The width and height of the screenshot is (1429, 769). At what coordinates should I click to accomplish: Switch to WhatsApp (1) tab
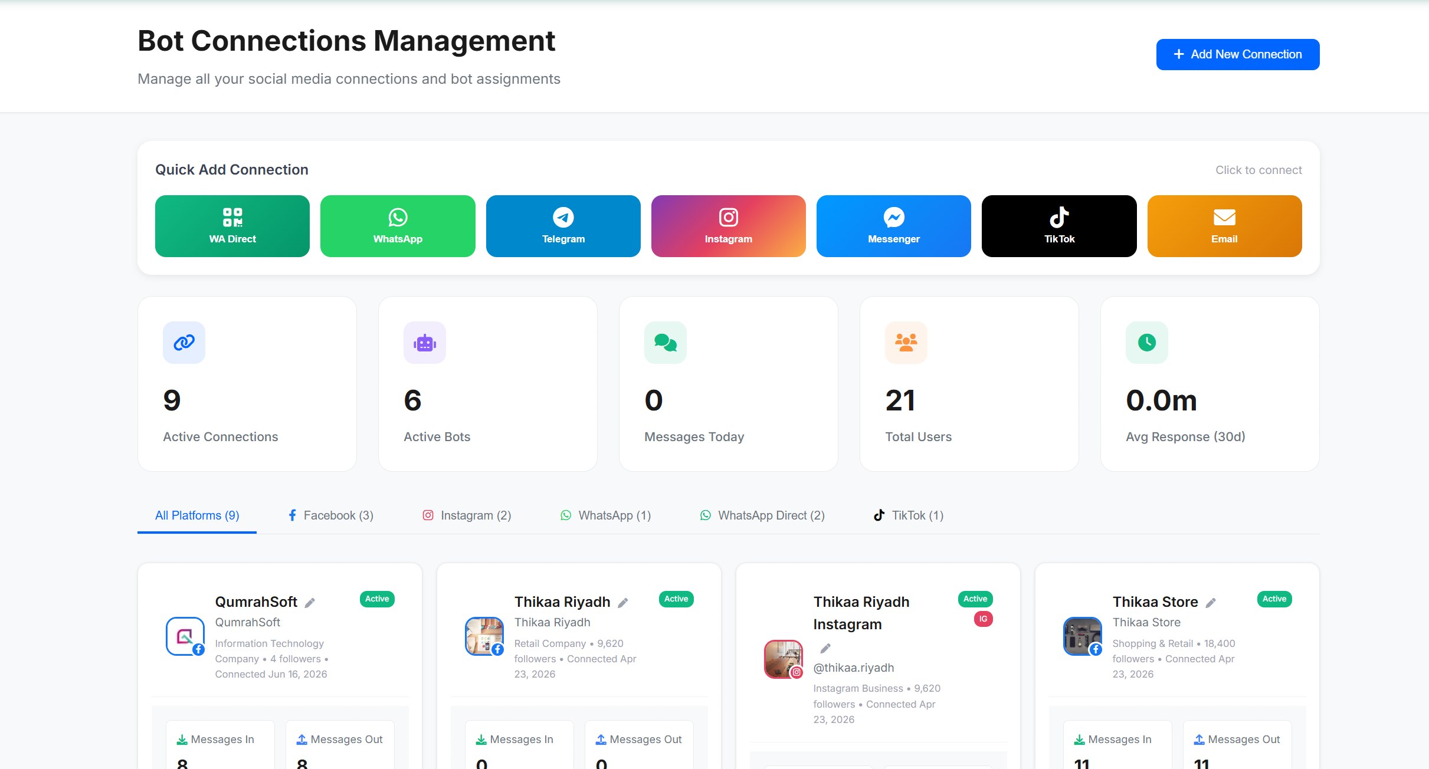[x=605, y=515]
